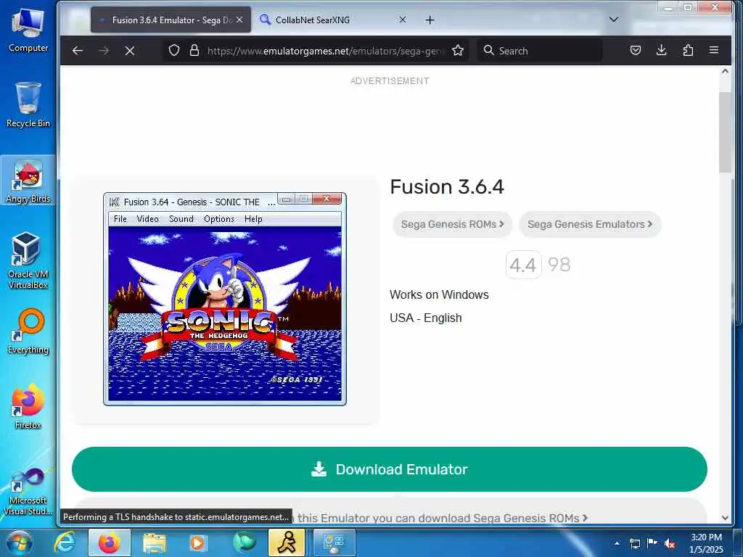Open Windows Media Player taskbar icon
The height and width of the screenshot is (557, 743).
pos(198,542)
